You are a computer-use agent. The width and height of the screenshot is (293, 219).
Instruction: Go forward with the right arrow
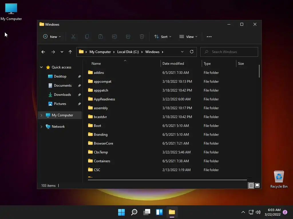[x=53, y=52]
